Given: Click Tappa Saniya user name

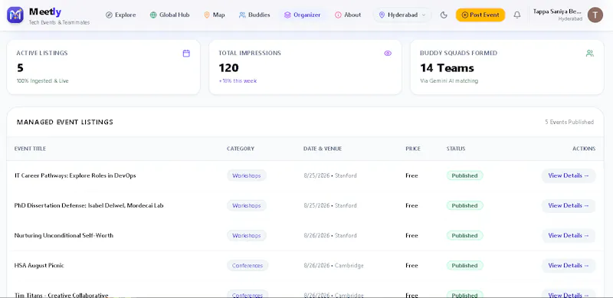Looking at the screenshot, I should coord(558,11).
